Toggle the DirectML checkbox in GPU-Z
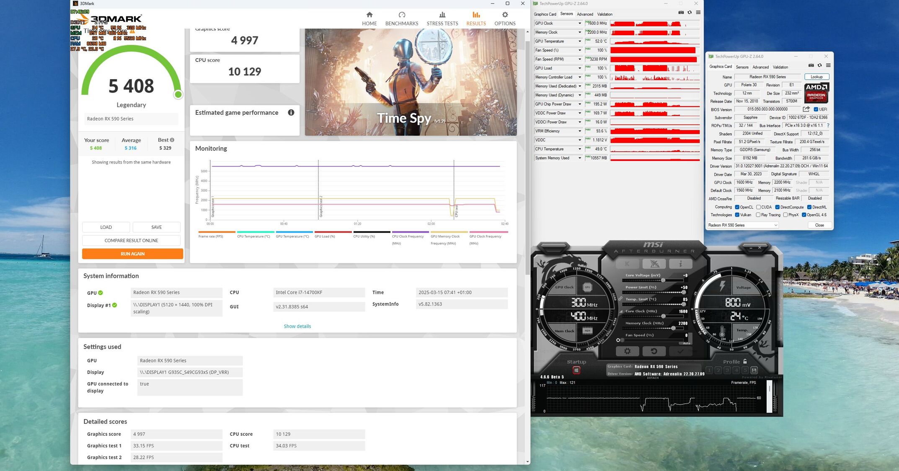The image size is (899, 471). [809, 207]
